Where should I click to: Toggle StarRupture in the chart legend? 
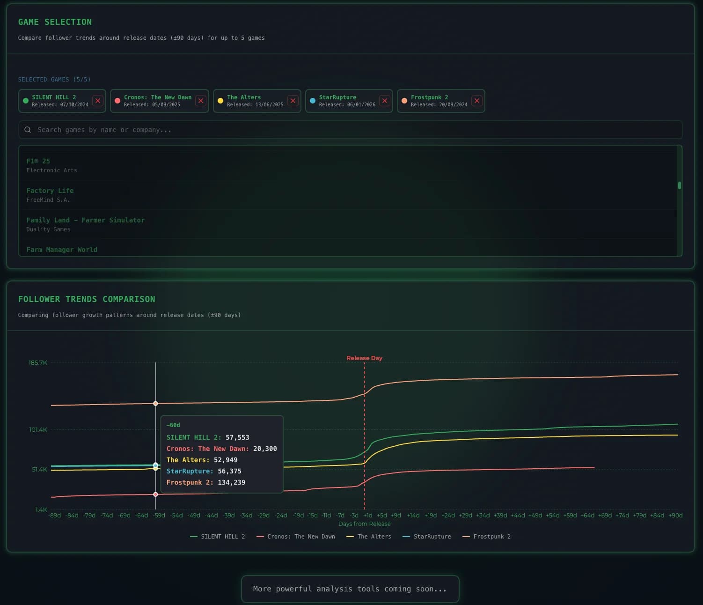(x=433, y=537)
